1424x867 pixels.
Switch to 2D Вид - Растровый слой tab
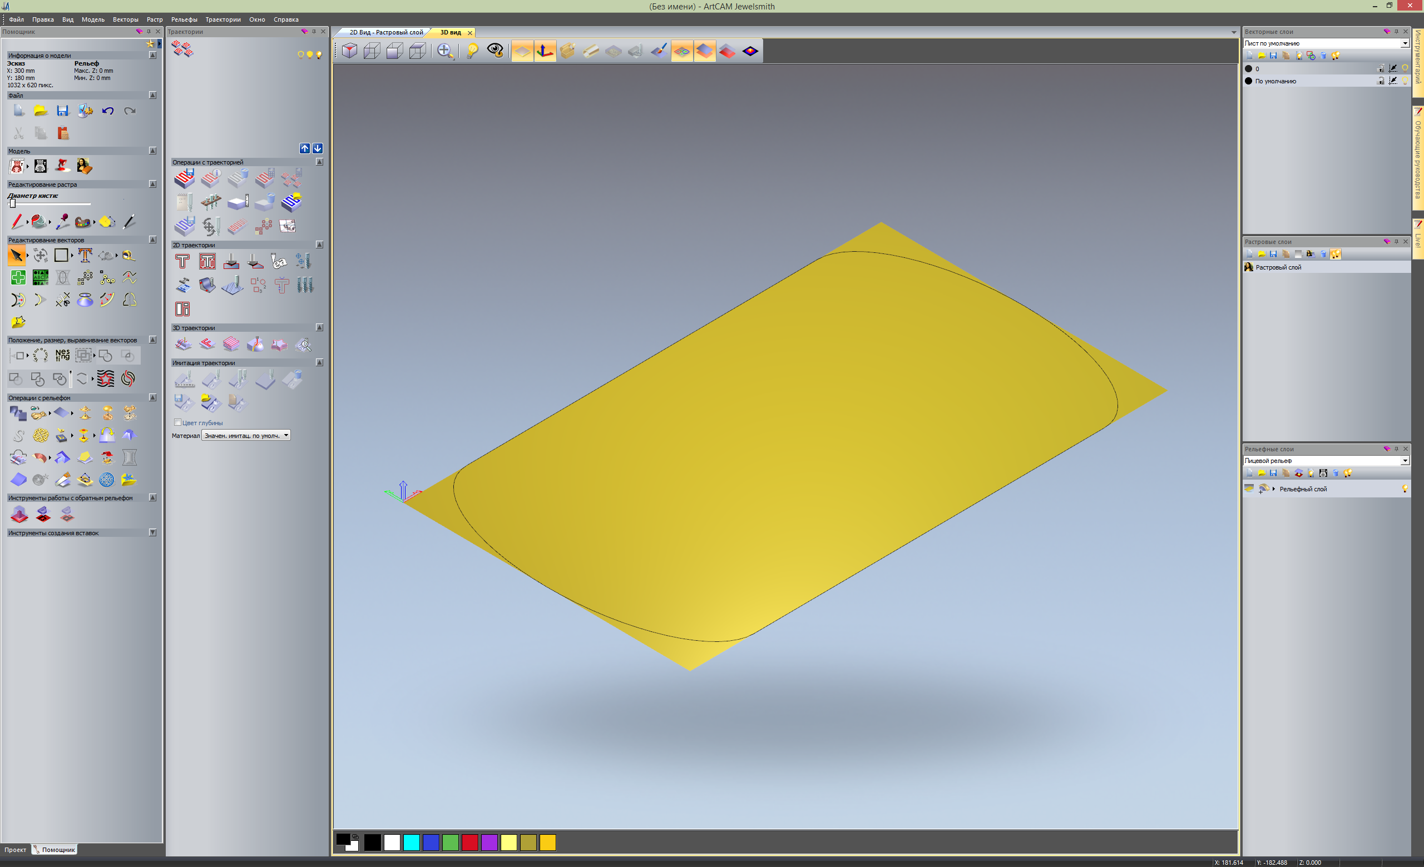click(385, 32)
